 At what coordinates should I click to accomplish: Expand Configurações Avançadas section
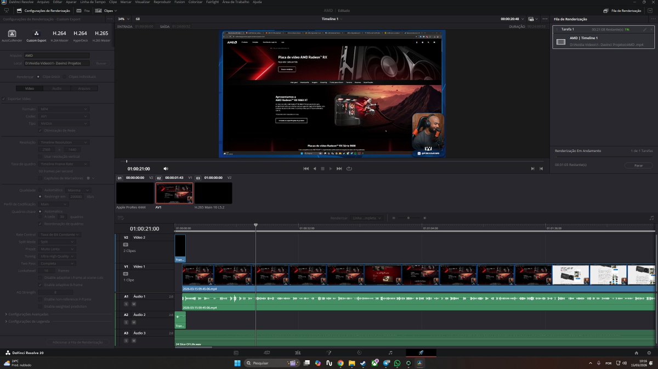(x=28, y=314)
